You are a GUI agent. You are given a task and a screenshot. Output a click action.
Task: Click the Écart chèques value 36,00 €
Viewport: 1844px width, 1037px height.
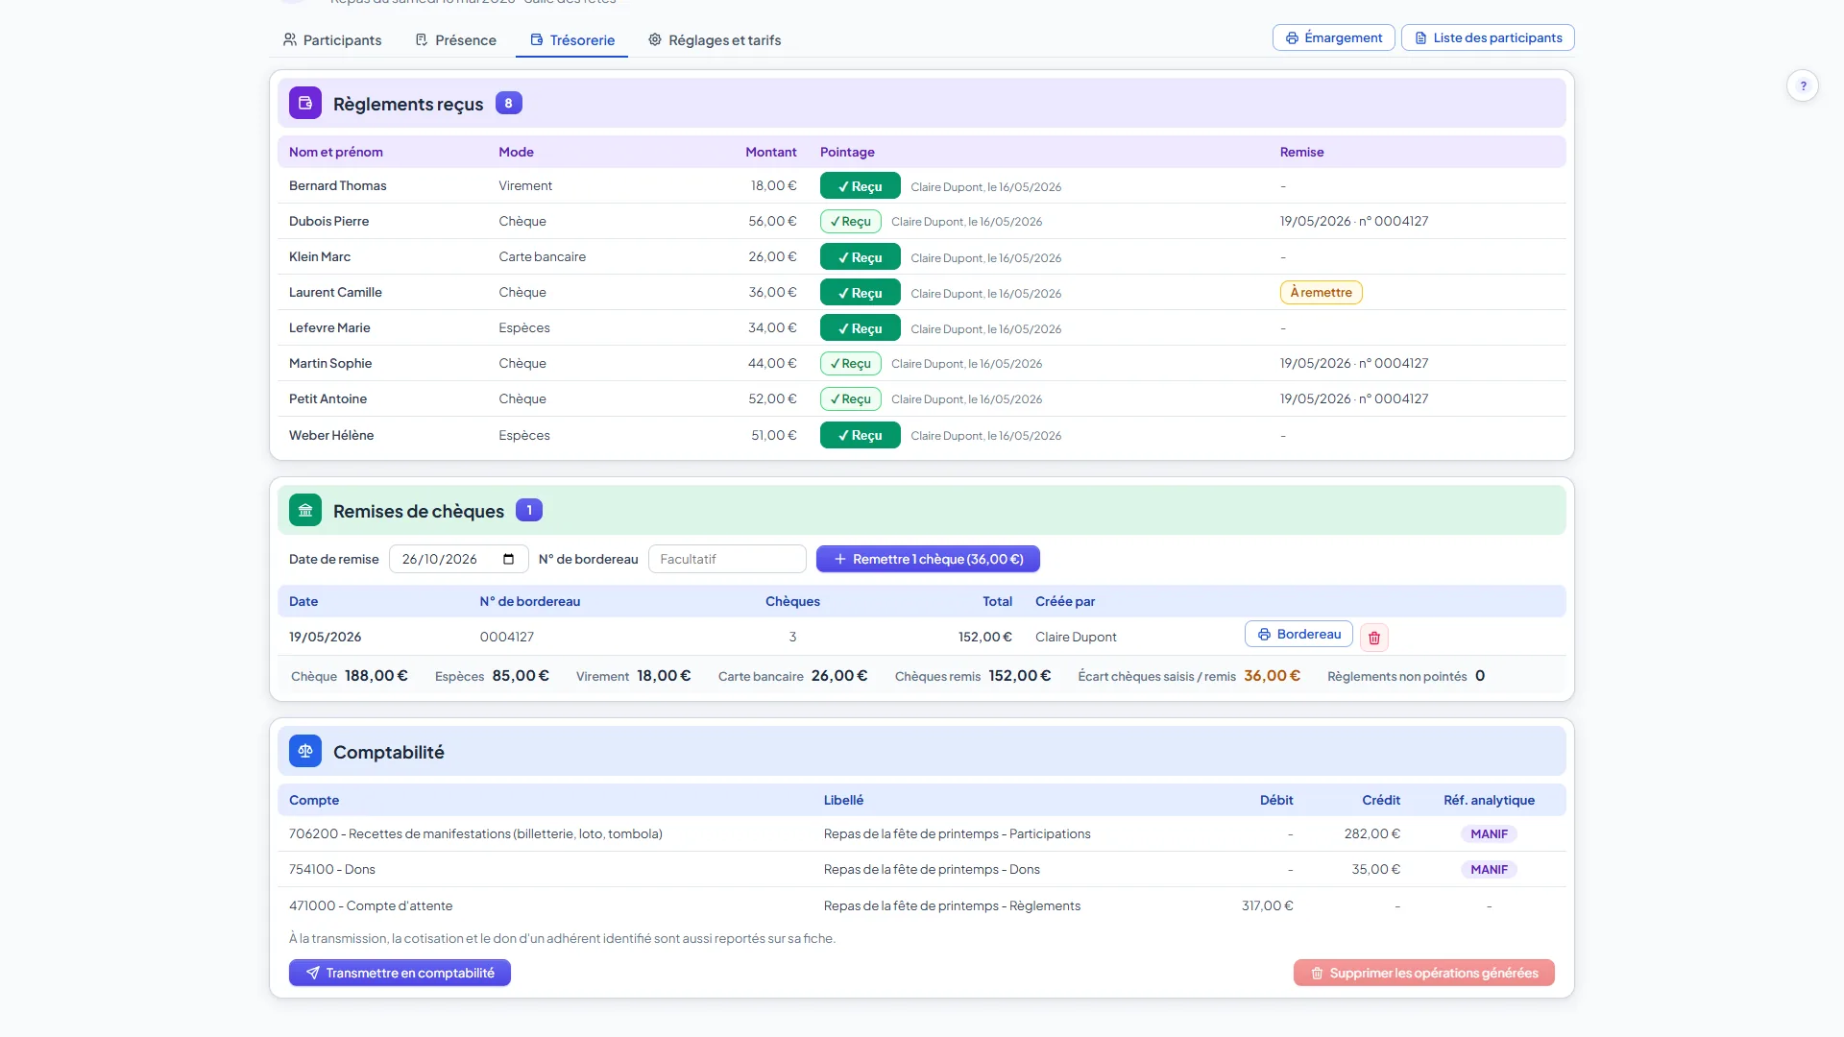pyautogui.click(x=1272, y=676)
